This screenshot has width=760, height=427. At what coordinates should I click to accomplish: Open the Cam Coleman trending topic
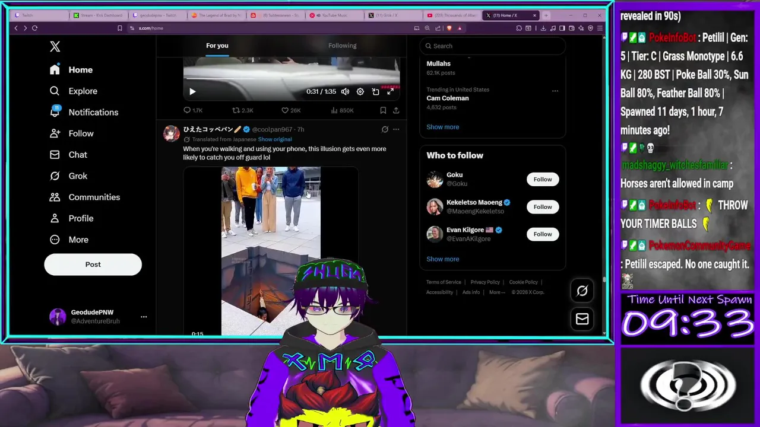[x=448, y=98]
